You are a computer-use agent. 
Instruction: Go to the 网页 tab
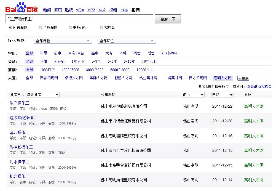58,10
